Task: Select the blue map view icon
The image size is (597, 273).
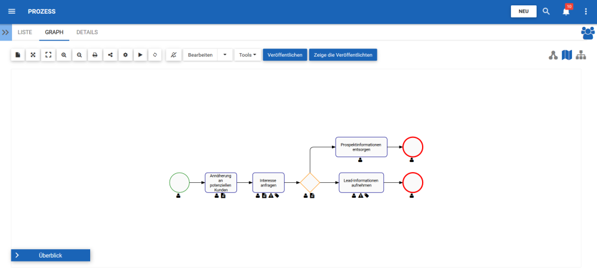Action: (x=567, y=55)
